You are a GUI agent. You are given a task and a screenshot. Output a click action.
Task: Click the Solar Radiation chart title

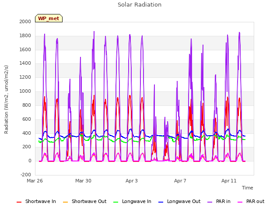(140, 5)
